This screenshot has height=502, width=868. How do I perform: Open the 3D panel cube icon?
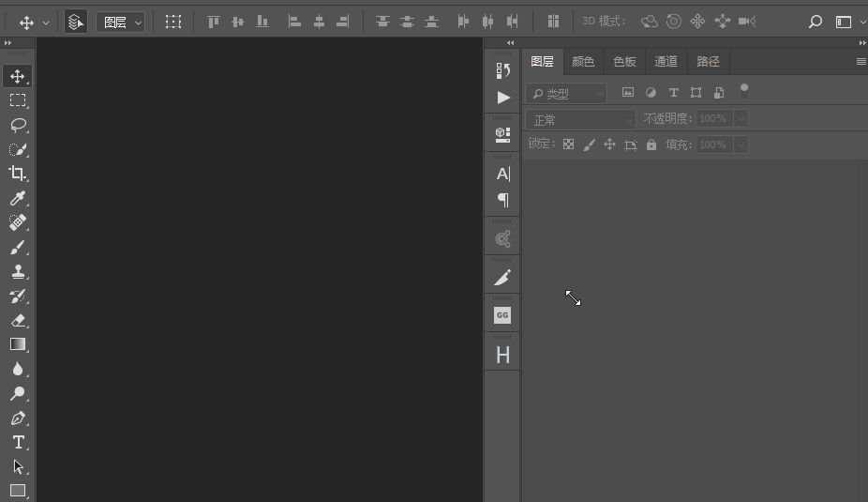(x=502, y=134)
